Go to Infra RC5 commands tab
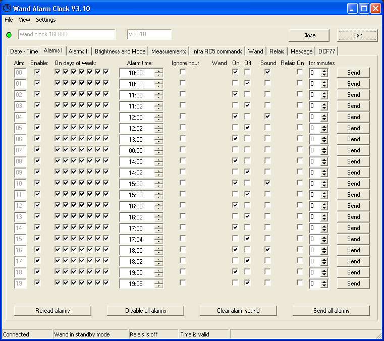Viewport: 384px width, 341px height. 217,51
